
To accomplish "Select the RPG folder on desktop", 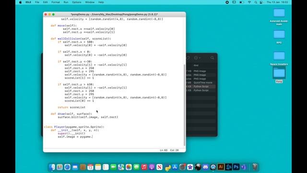I will click(279, 37).
